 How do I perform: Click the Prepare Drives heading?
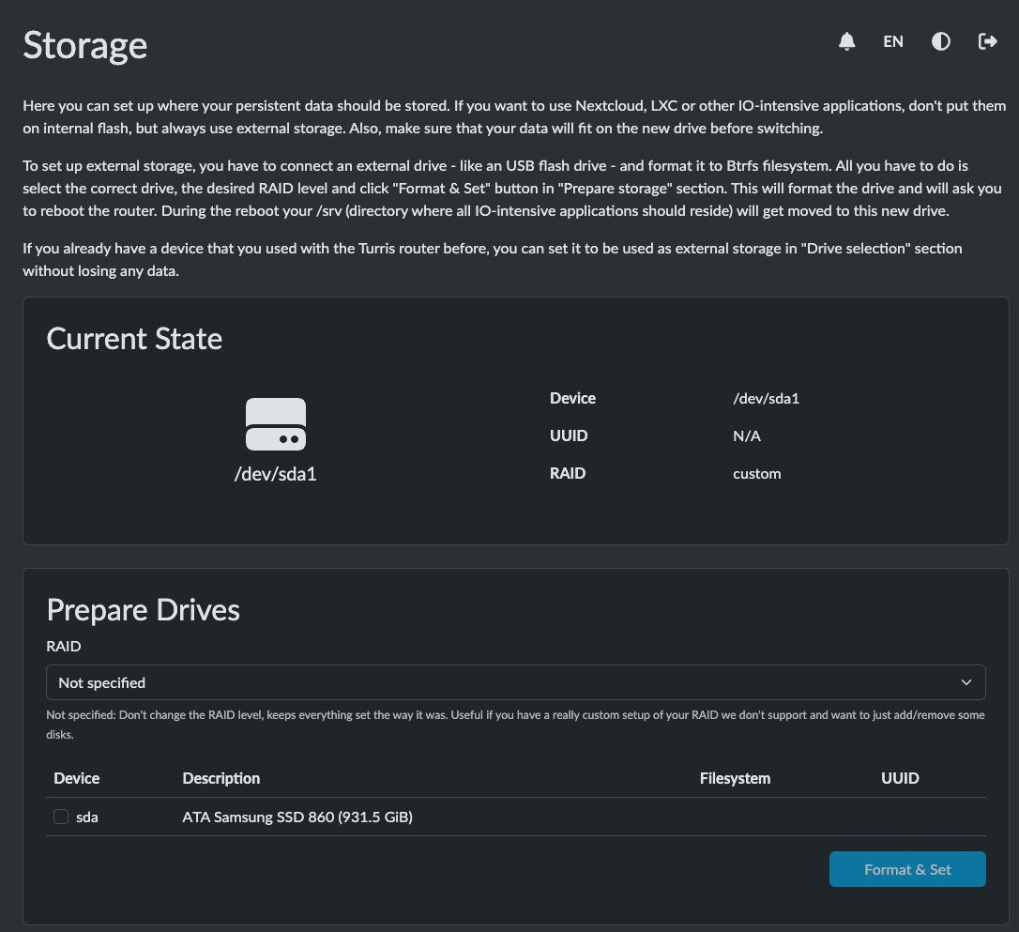pyautogui.click(x=143, y=610)
